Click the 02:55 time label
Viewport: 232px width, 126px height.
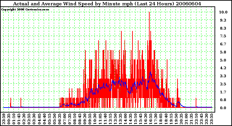click(x=29, y=119)
